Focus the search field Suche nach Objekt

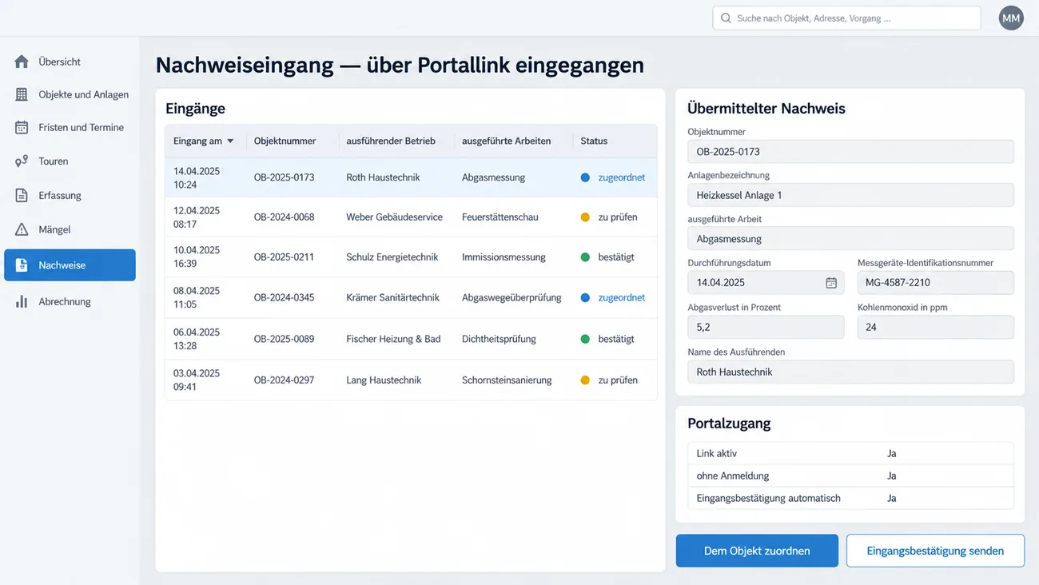point(846,18)
